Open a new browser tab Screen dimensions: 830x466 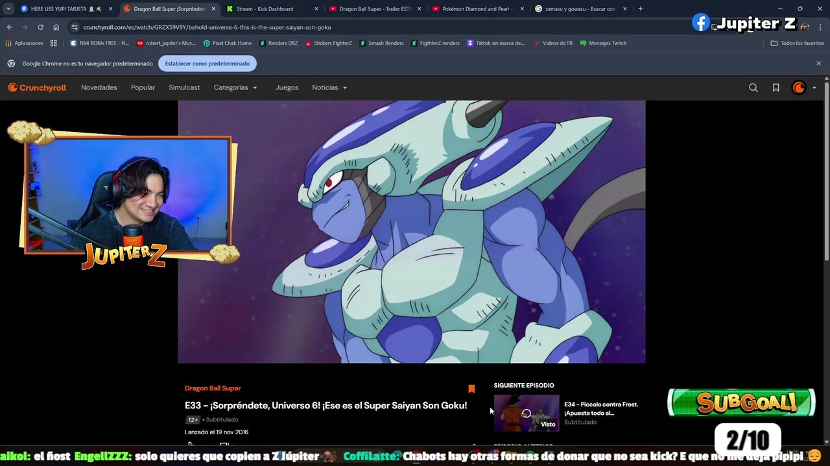(640, 9)
